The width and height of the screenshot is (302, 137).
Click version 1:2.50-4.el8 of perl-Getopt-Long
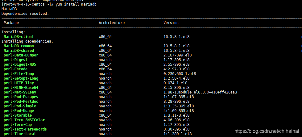[176, 78]
